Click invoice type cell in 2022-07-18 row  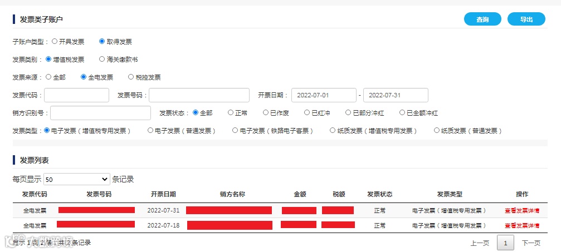coord(450,225)
